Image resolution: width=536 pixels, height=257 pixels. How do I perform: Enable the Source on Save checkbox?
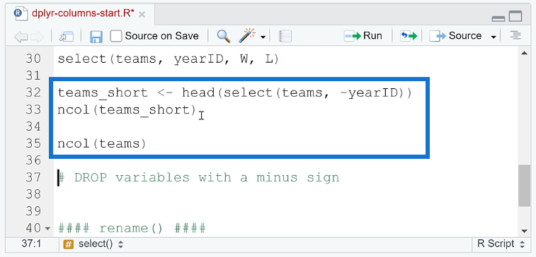[x=116, y=36]
